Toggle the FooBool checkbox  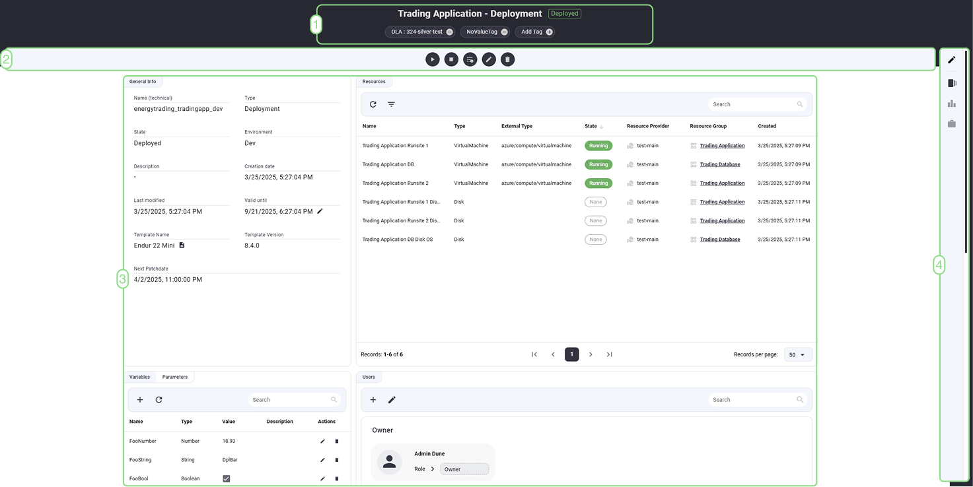227,478
